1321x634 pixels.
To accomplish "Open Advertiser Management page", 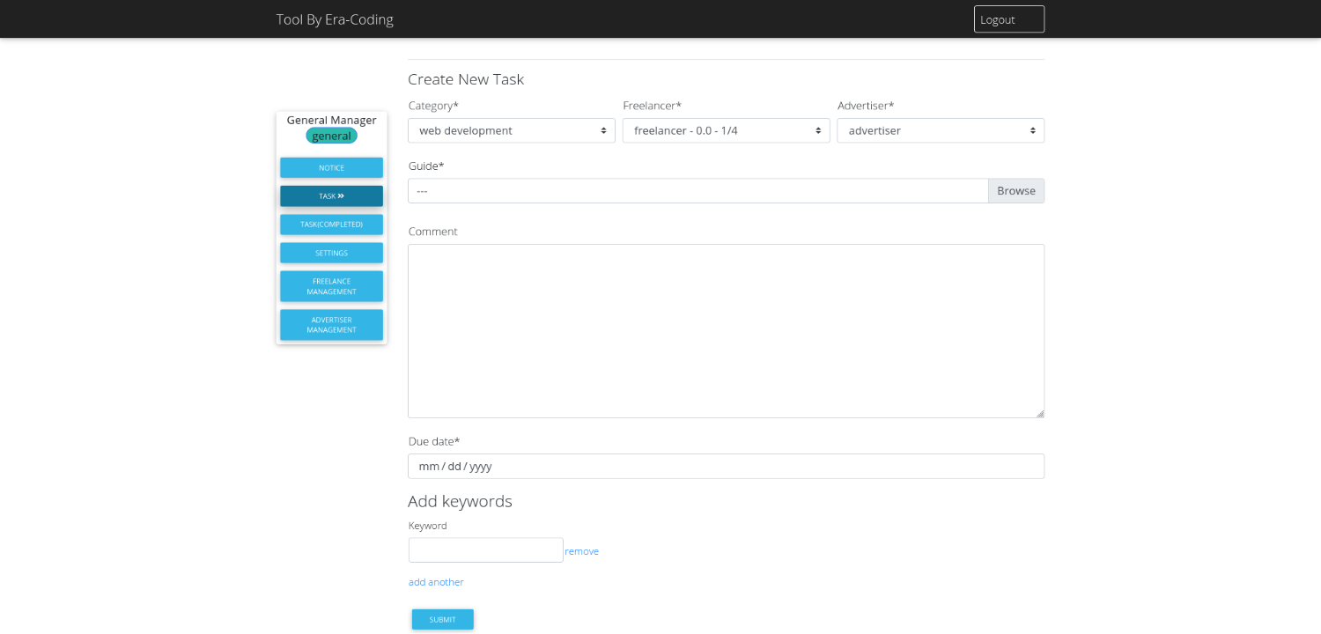I will click(x=331, y=325).
